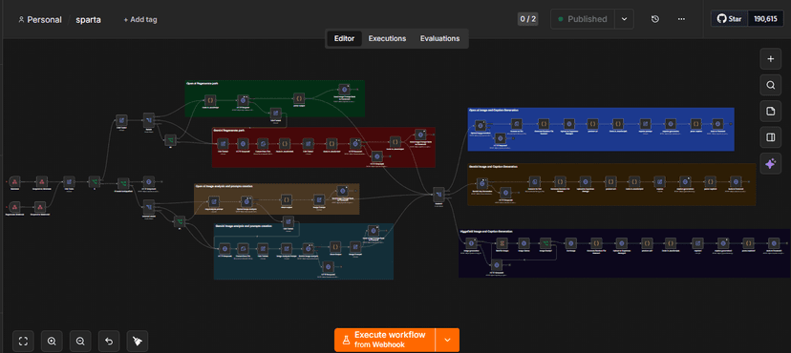This screenshot has height=353, width=791.
Task: Zoom out of the canvas
Action: click(x=79, y=341)
